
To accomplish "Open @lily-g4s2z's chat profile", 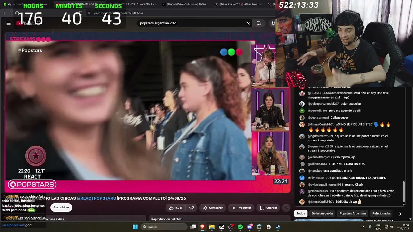I will tap(316, 178).
